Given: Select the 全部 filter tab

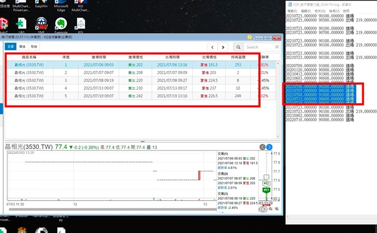Looking at the screenshot, I should click(x=10, y=47).
